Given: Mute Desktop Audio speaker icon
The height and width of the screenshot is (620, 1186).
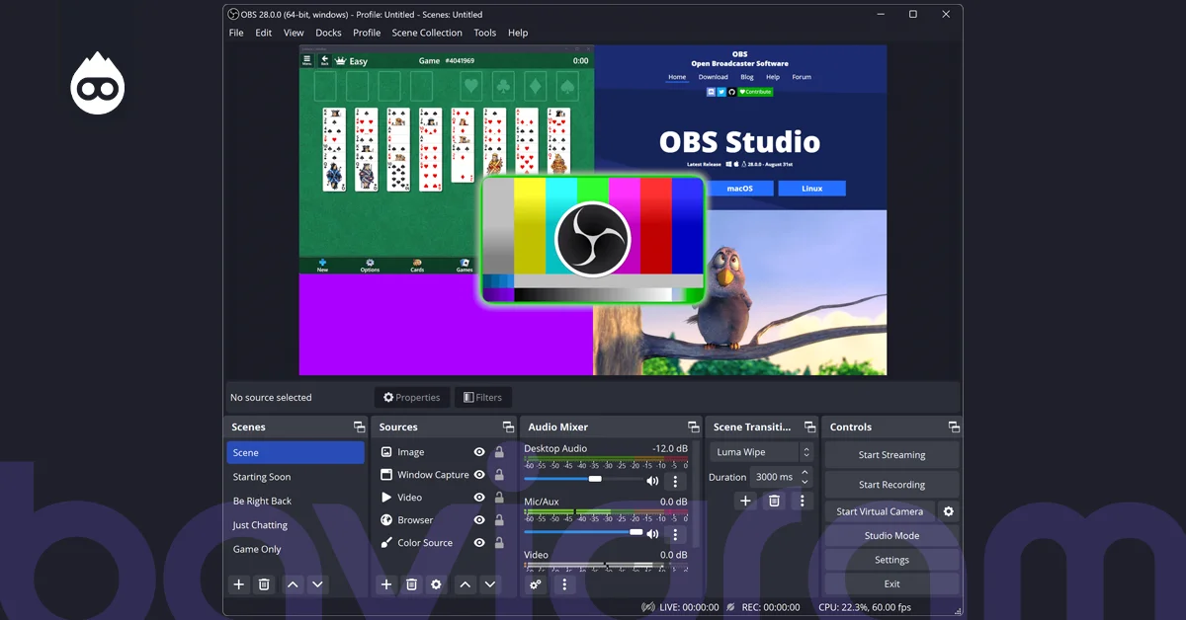Looking at the screenshot, I should 652,481.
